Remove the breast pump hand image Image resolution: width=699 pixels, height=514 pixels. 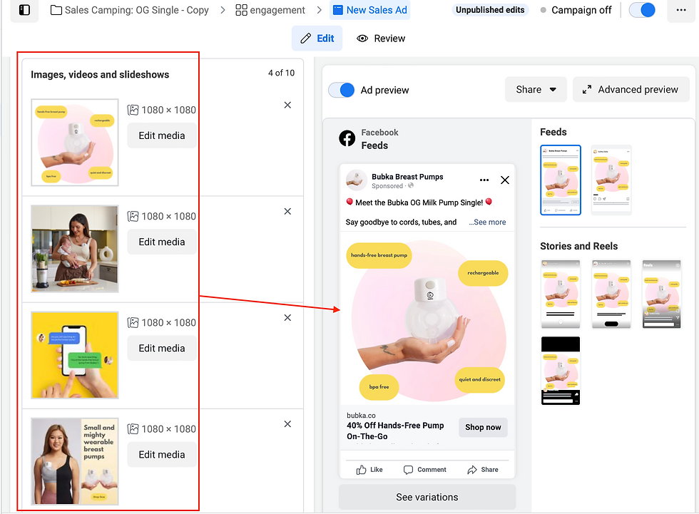point(287,105)
